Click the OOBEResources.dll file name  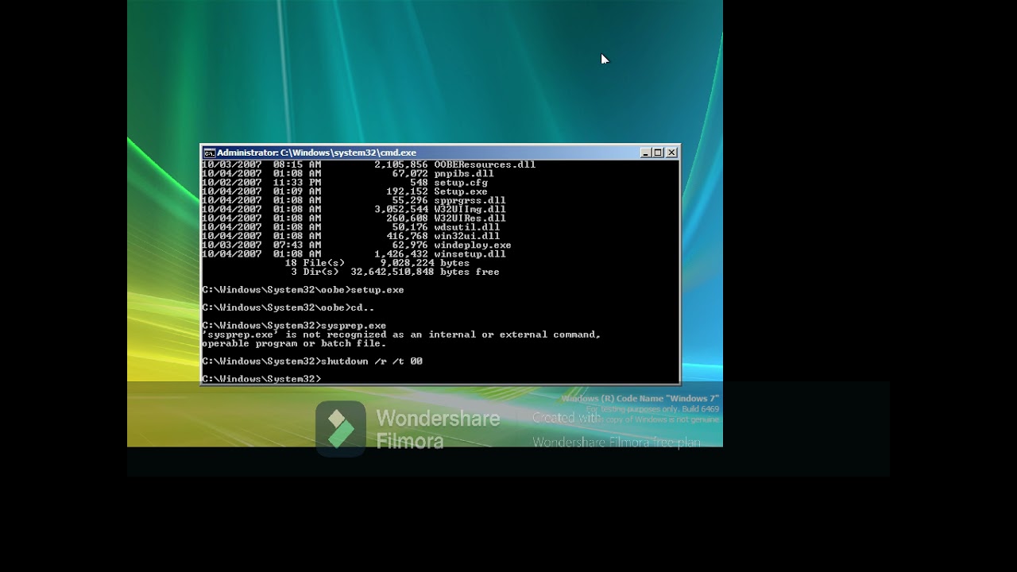click(485, 164)
